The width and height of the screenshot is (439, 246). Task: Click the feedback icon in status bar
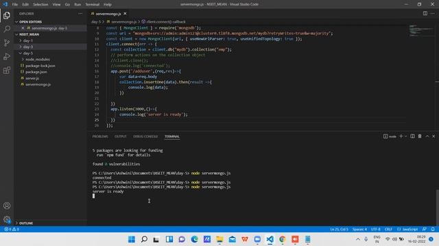425,230
